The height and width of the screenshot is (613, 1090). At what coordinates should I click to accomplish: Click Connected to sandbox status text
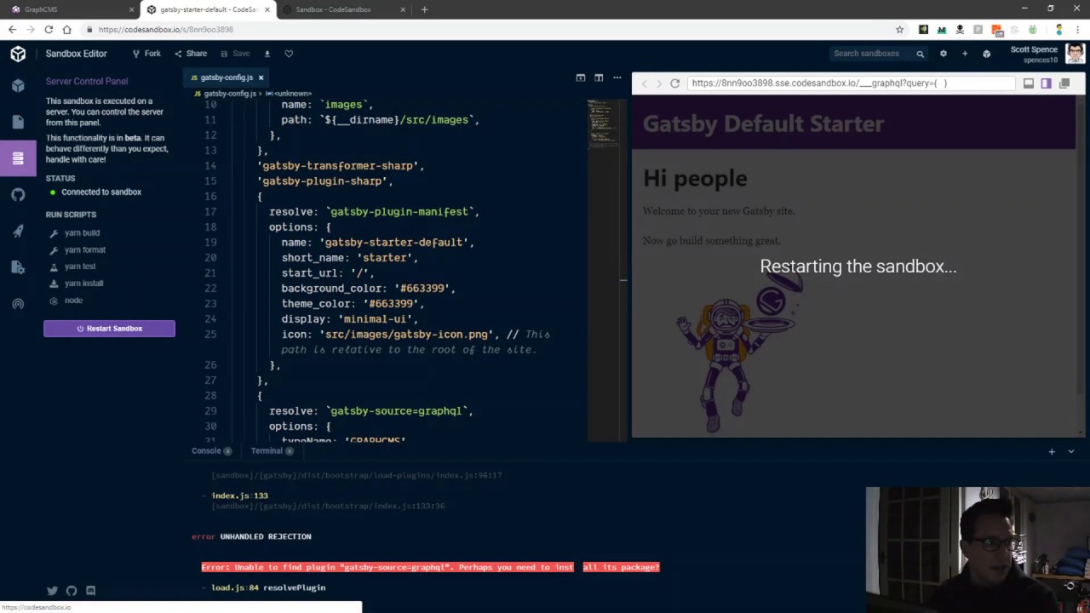[101, 192]
